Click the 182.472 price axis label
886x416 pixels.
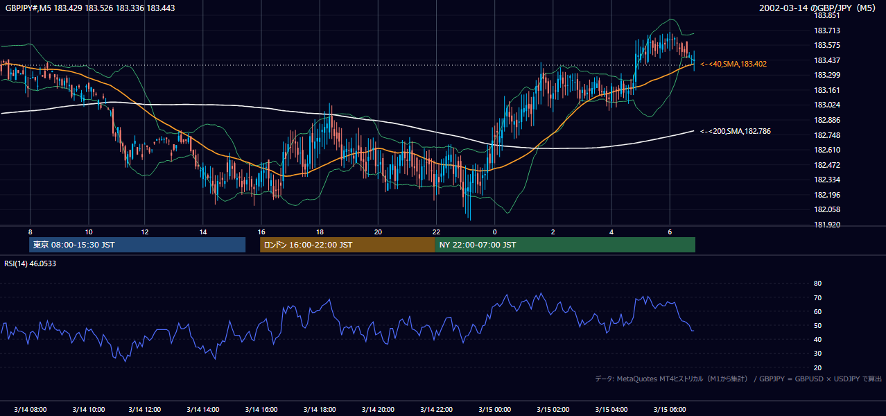tap(826, 165)
